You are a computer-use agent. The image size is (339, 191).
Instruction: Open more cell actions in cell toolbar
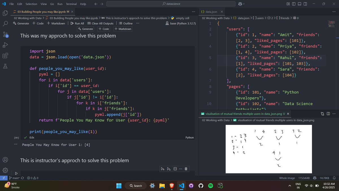181,169
